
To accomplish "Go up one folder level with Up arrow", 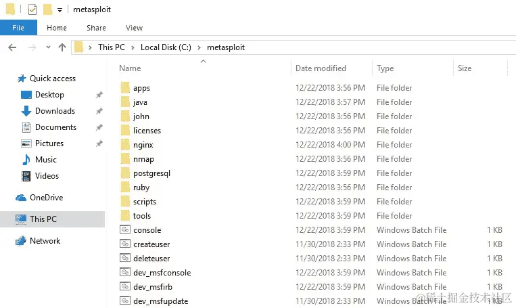I will click(x=62, y=47).
